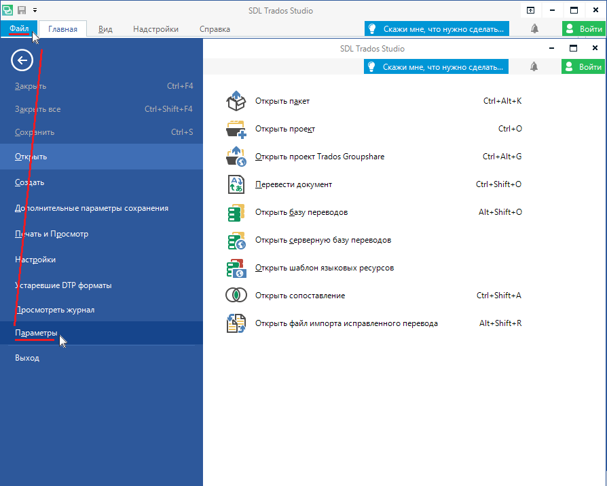Click the 'Перевести документ' icon
607x486 pixels.
click(235, 184)
